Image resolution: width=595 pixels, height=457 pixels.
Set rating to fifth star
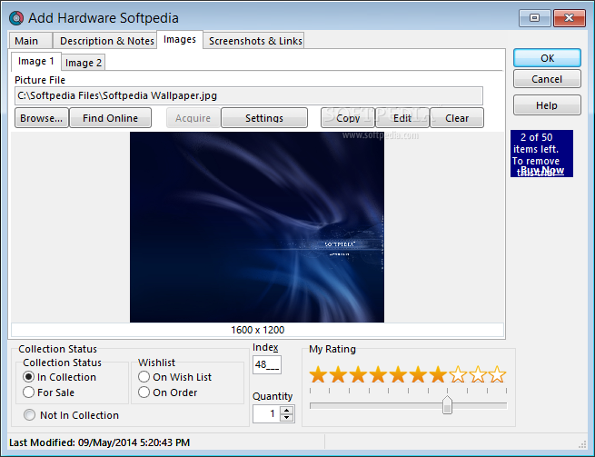[x=398, y=374]
